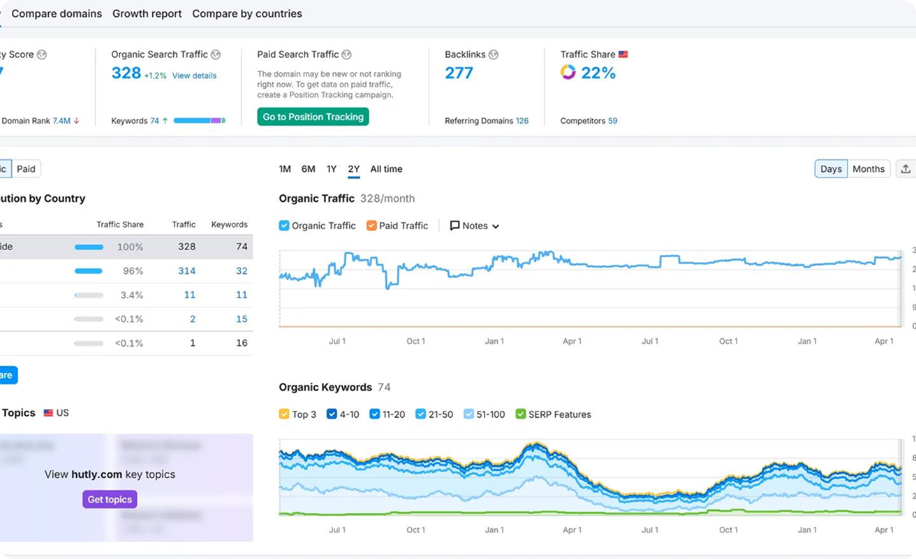Click the US flag beside Traffic Share
The height and width of the screenshot is (559, 916).
pyautogui.click(x=623, y=53)
